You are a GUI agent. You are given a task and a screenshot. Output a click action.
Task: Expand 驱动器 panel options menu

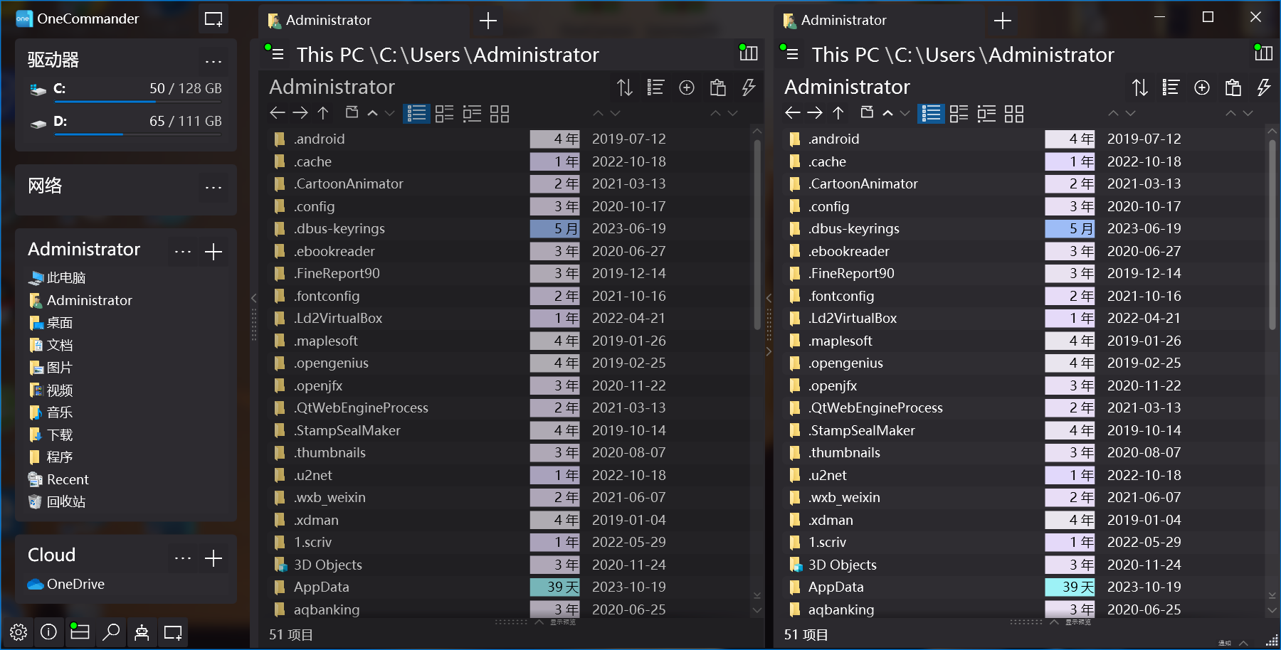(213, 62)
